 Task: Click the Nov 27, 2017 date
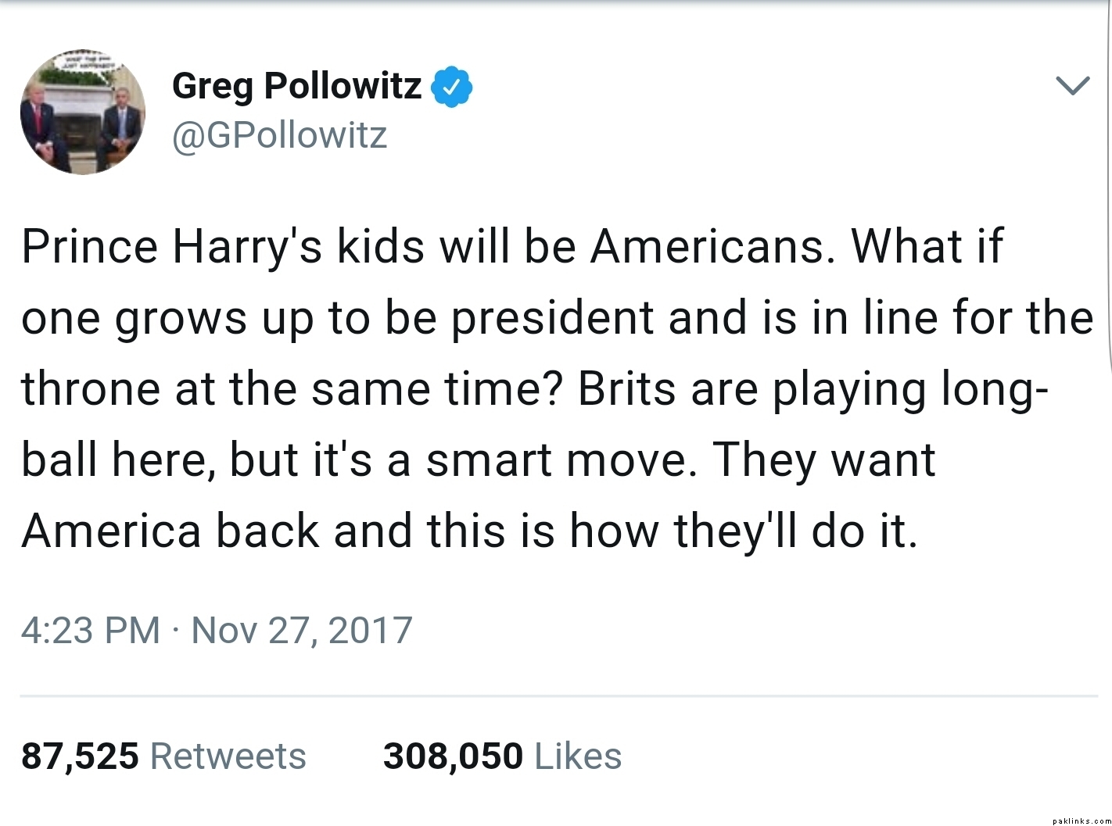click(302, 630)
